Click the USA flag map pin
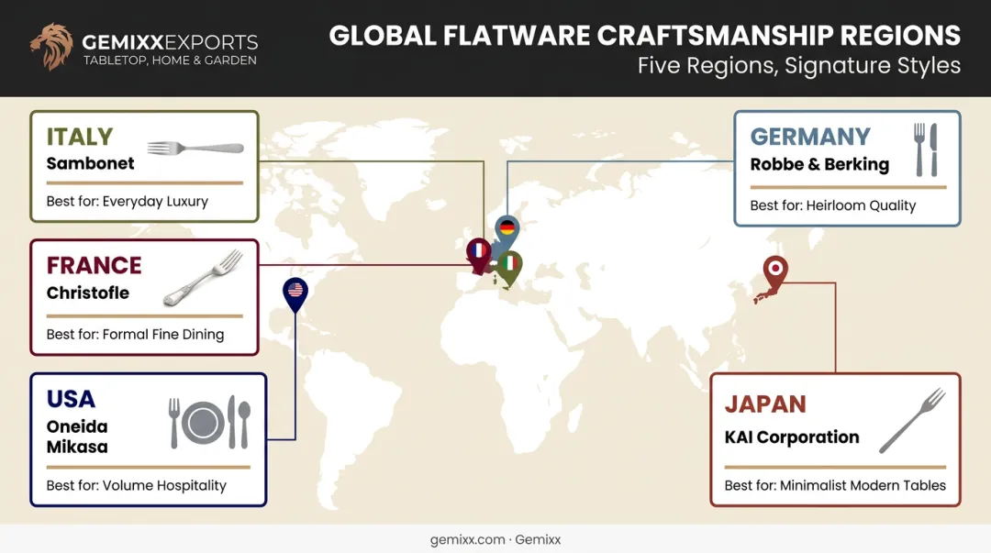Viewport: 991px width, 553px height. click(x=295, y=294)
